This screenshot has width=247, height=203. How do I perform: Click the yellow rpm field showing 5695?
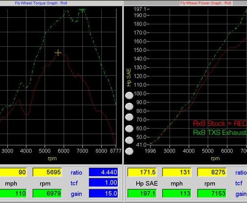click(47, 172)
